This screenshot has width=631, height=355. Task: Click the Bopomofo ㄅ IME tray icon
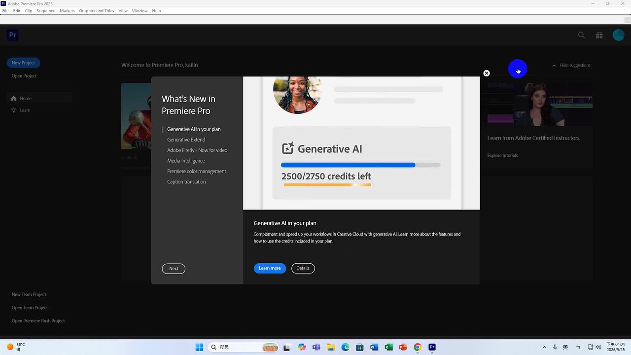578,347
